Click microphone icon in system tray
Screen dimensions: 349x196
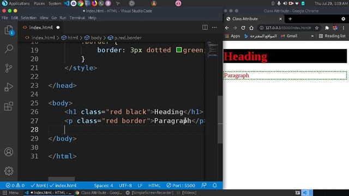coord(279,3)
